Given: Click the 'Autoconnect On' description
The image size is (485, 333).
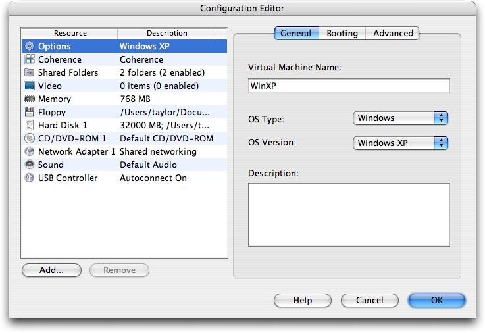Looking at the screenshot, I should click(x=153, y=178).
